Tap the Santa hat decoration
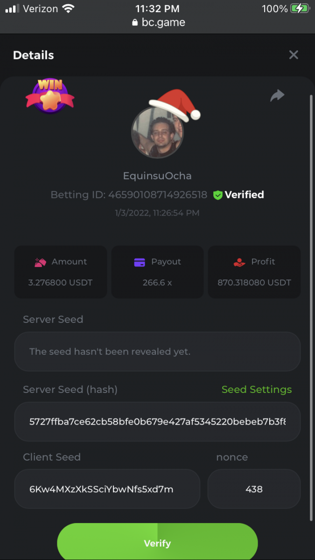The image size is (315, 560). pyautogui.click(x=176, y=105)
